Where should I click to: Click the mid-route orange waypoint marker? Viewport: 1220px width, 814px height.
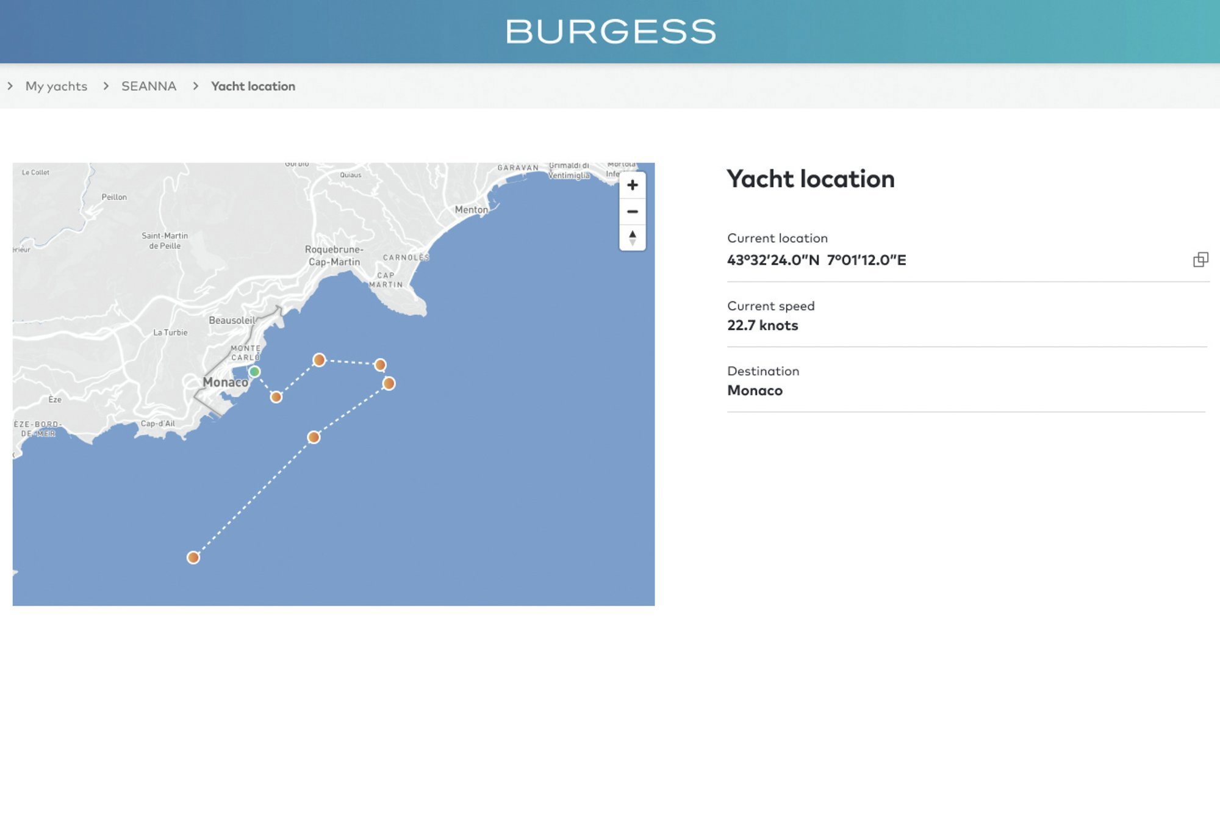(314, 437)
